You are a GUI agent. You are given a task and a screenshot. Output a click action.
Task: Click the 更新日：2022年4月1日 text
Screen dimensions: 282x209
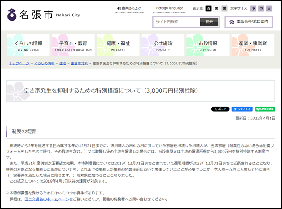(255, 119)
